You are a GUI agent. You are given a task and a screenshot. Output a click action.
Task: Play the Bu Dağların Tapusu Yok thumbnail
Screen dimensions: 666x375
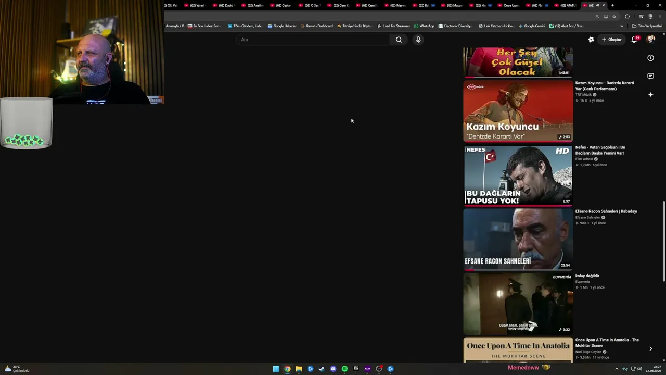(518, 176)
